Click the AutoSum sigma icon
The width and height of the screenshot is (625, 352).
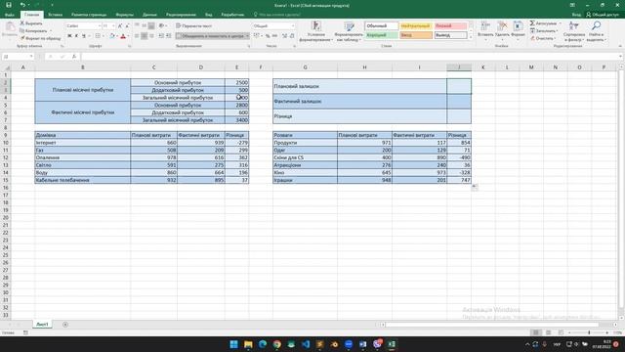(532, 23)
